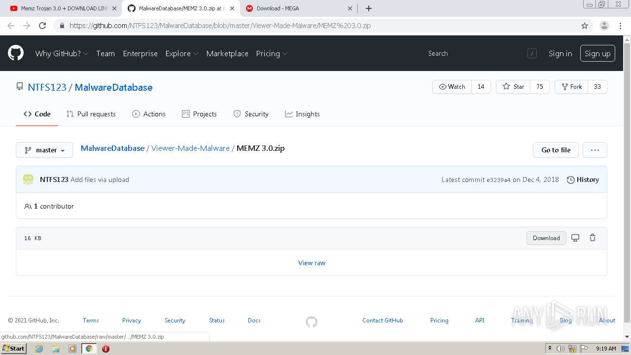Screen dimensions: 631x355
Task: Open the Code repository tab
Action: [x=37, y=114]
